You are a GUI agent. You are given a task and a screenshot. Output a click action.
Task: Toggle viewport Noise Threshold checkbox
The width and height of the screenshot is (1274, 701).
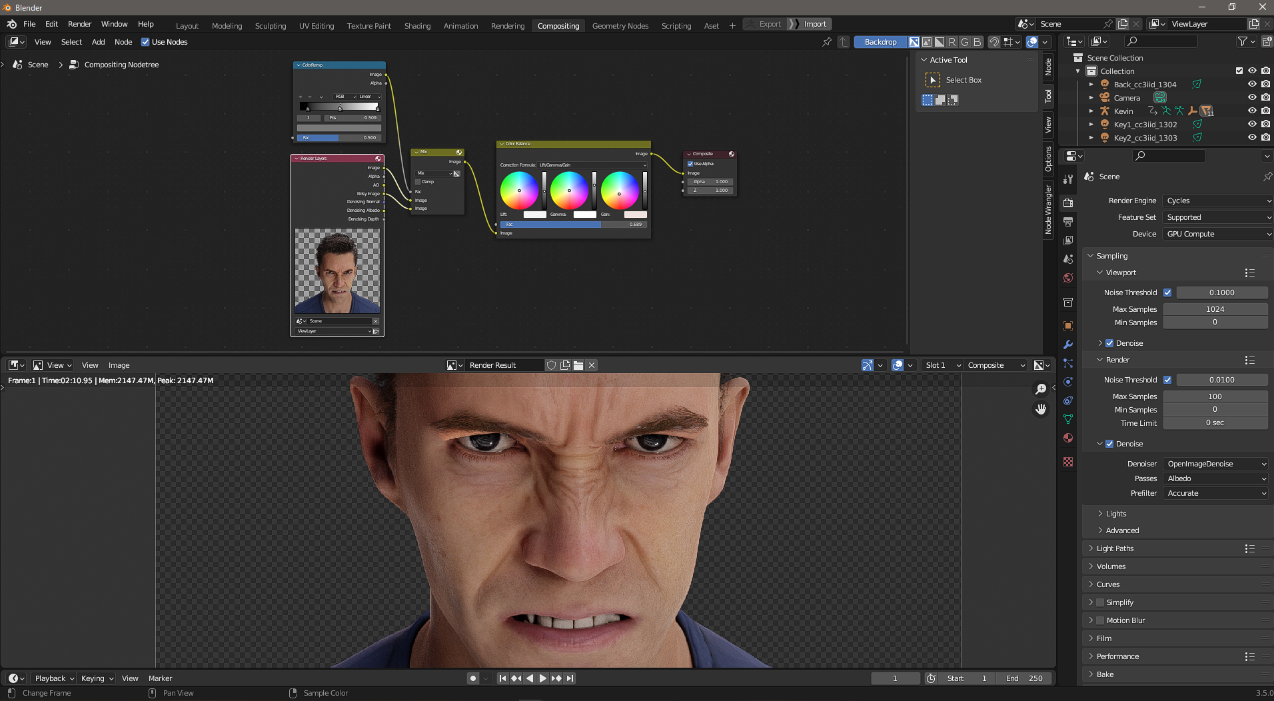1167,293
